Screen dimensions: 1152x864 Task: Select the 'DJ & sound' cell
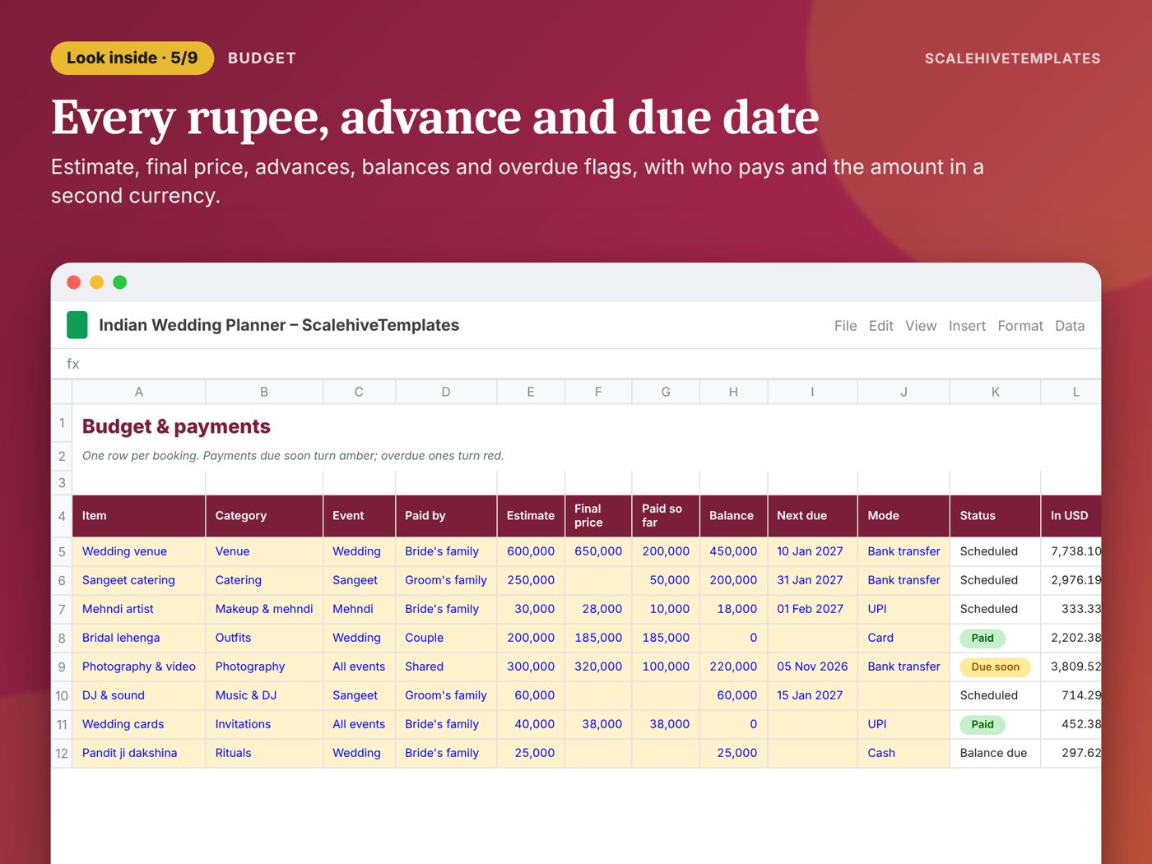[139, 695]
